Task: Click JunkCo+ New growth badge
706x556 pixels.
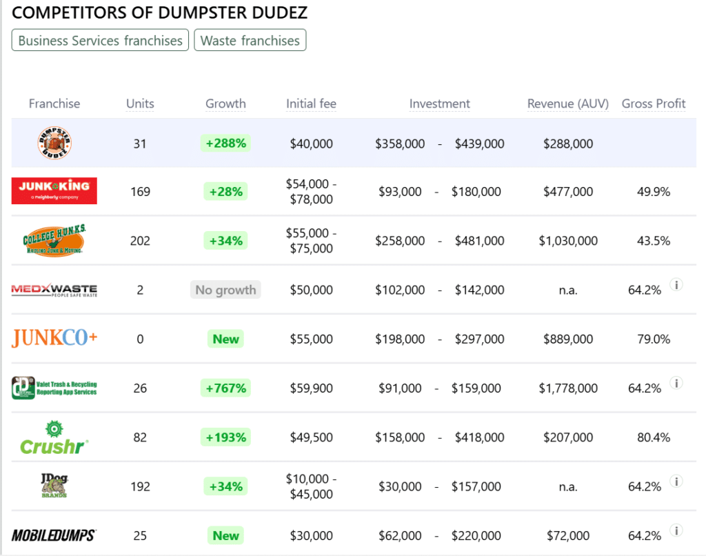Action: pos(225,339)
